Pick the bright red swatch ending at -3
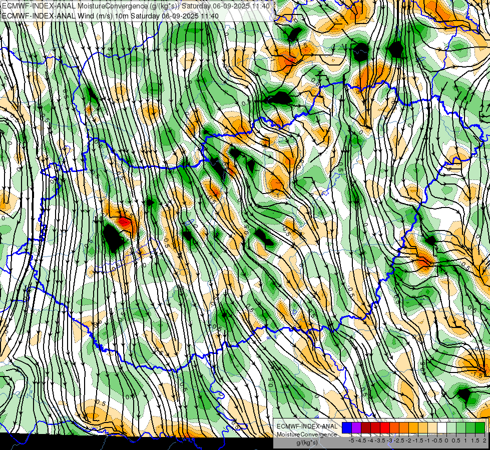This screenshot has width=490, height=450. (x=385, y=427)
